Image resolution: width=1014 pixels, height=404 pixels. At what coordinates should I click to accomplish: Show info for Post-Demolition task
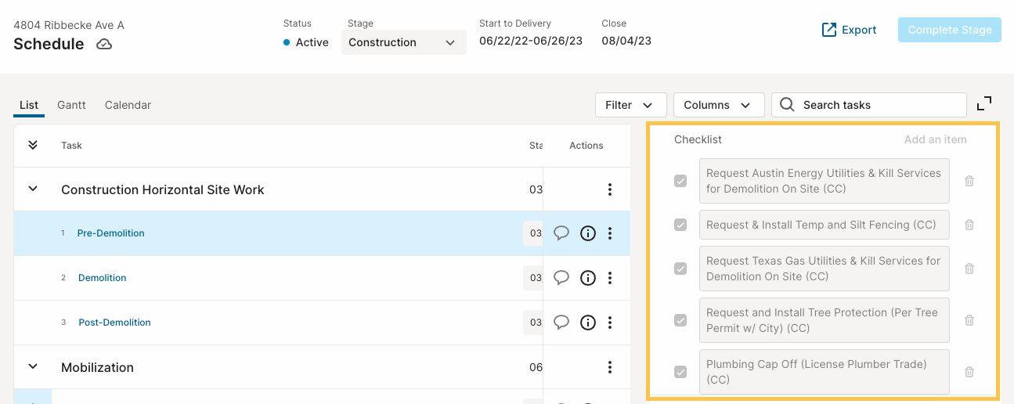(x=588, y=323)
